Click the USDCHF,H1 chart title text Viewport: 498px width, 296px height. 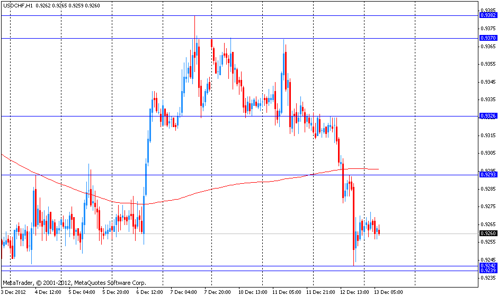pyautogui.click(x=18, y=5)
